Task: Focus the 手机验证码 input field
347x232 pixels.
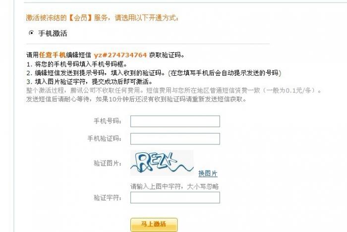Action: pos(175,139)
